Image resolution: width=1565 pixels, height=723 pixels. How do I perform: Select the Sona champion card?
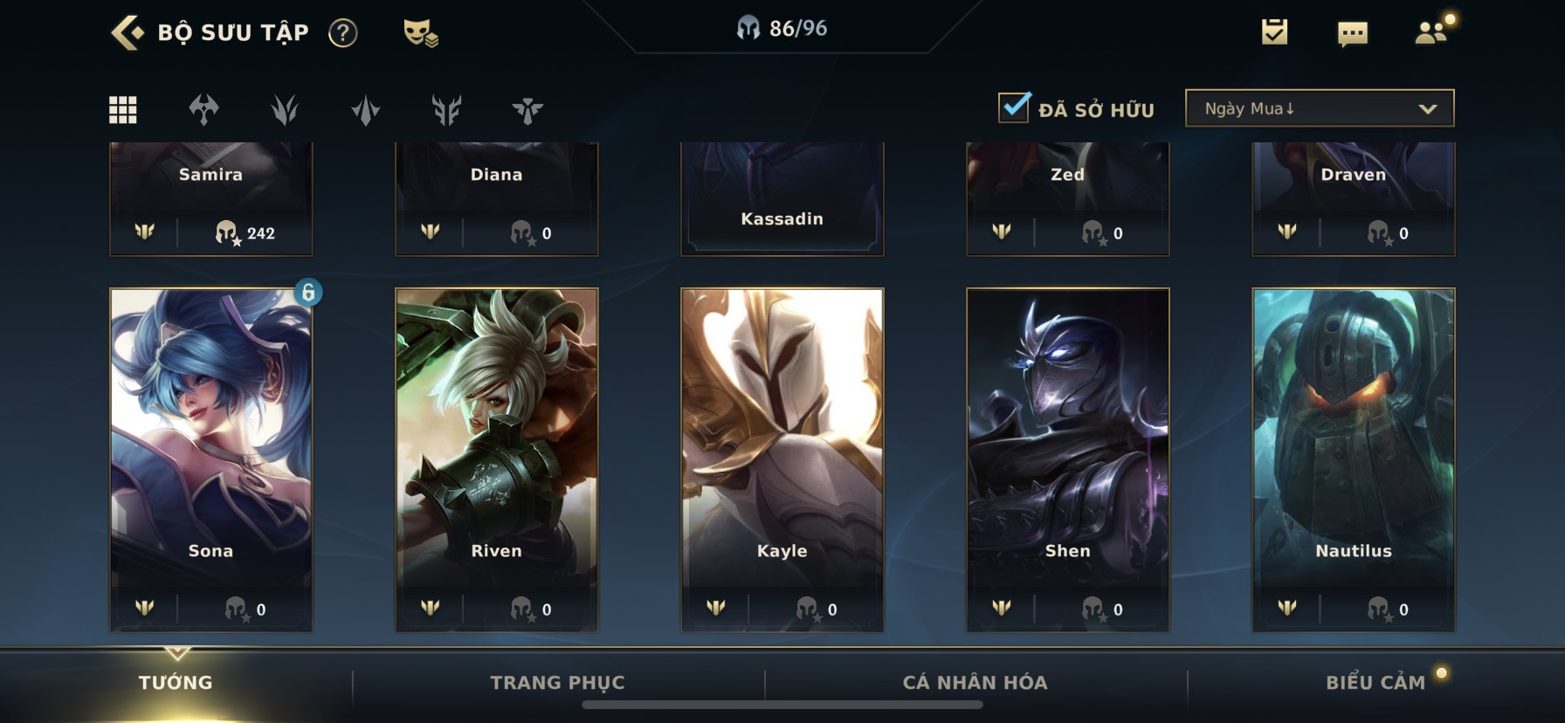(x=210, y=459)
